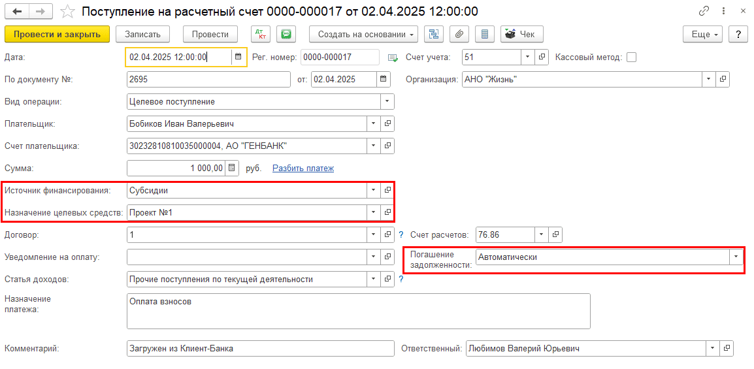Click into Назначение платежа text field
Image resolution: width=754 pixels, height=369 pixels.
click(358, 311)
